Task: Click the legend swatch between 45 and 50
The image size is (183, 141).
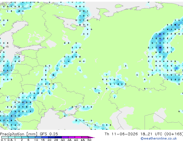Action: click(85, 137)
